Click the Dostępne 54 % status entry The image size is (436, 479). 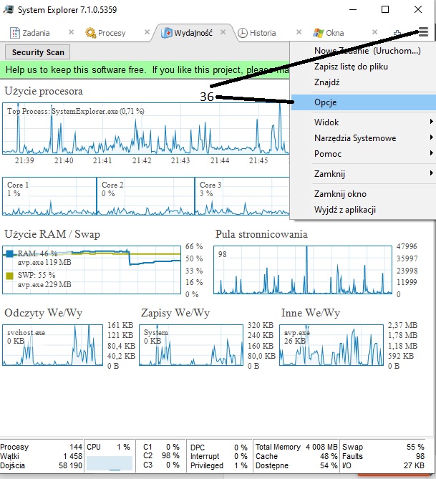(x=296, y=465)
